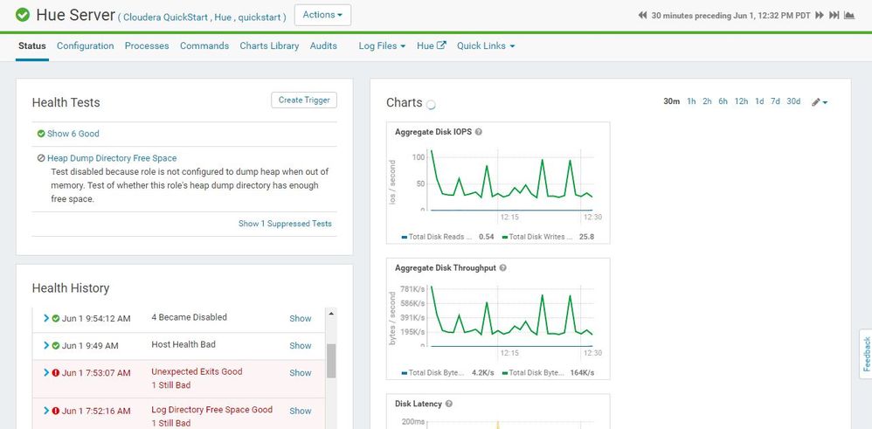Open the Actions dropdown
Screen dimensions: 872x429
[x=322, y=15]
